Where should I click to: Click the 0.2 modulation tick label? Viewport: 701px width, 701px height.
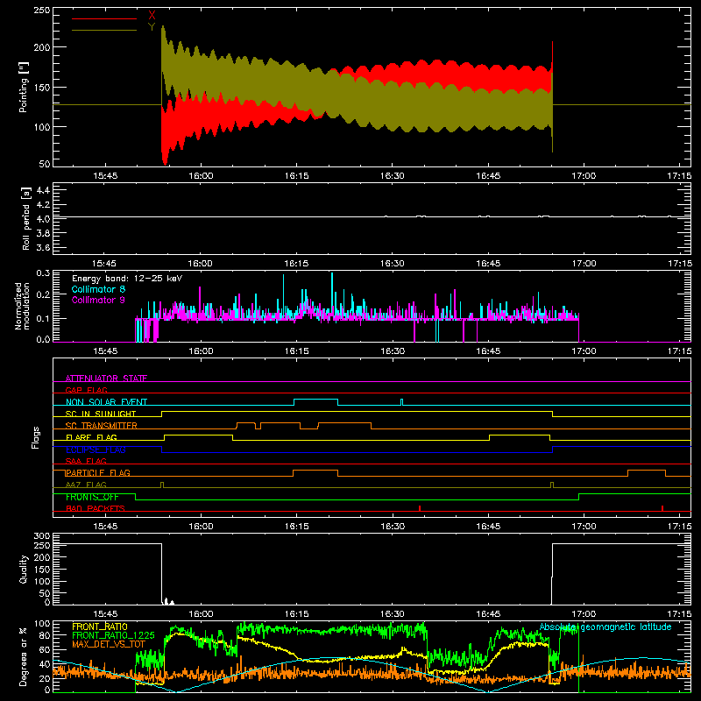[x=43, y=294]
